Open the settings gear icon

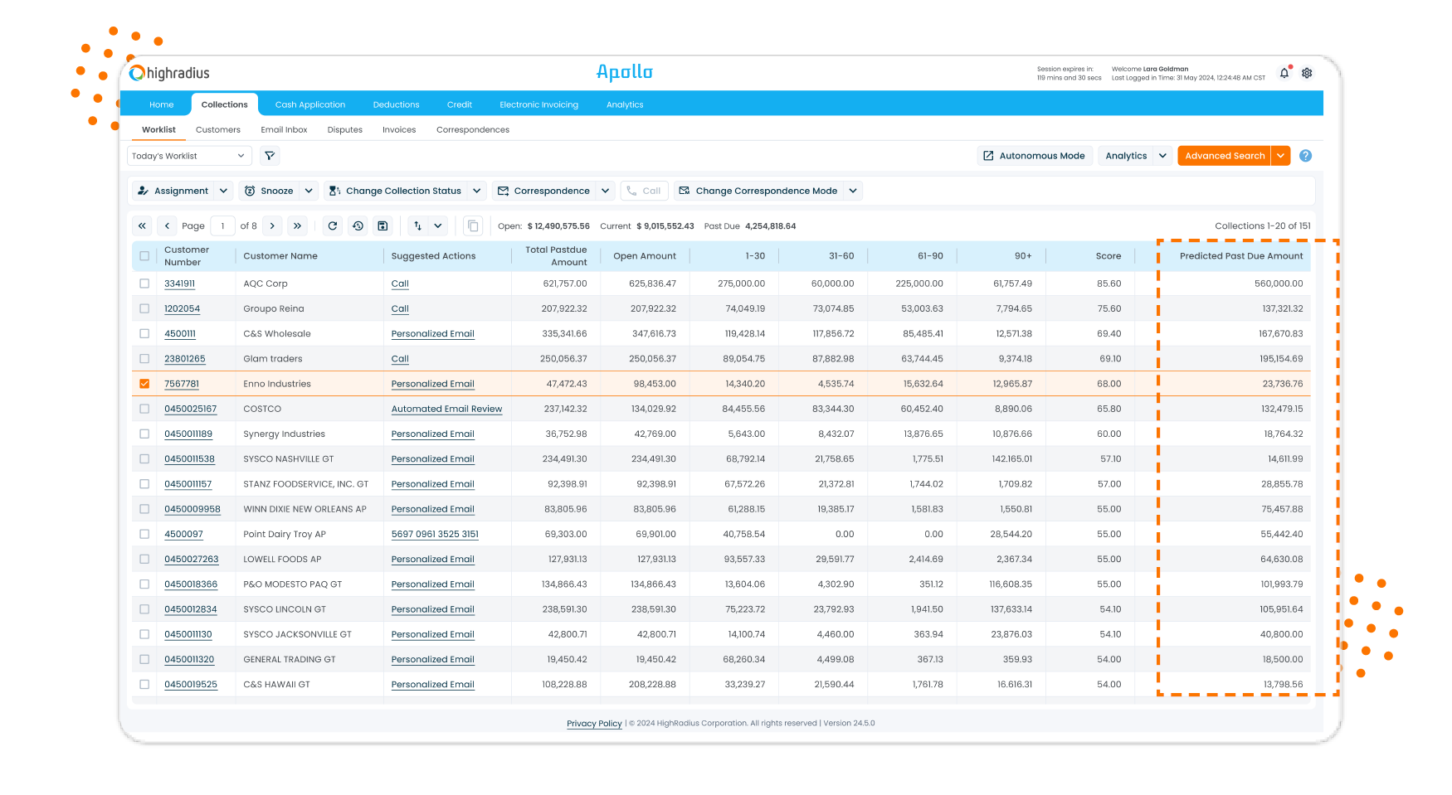1307,73
